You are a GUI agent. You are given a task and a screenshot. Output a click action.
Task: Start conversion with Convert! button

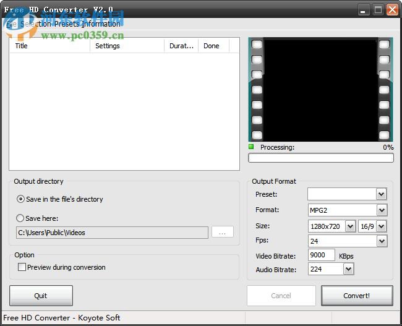357,296
